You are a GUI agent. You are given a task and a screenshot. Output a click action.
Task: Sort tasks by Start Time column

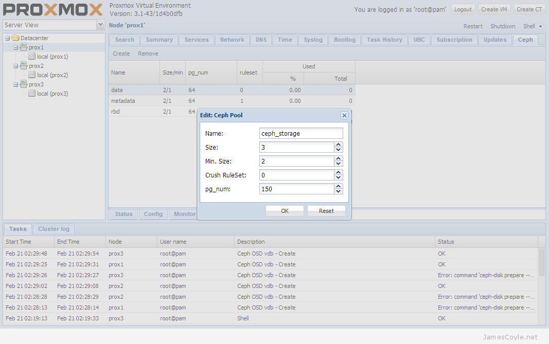tap(29, 242)
